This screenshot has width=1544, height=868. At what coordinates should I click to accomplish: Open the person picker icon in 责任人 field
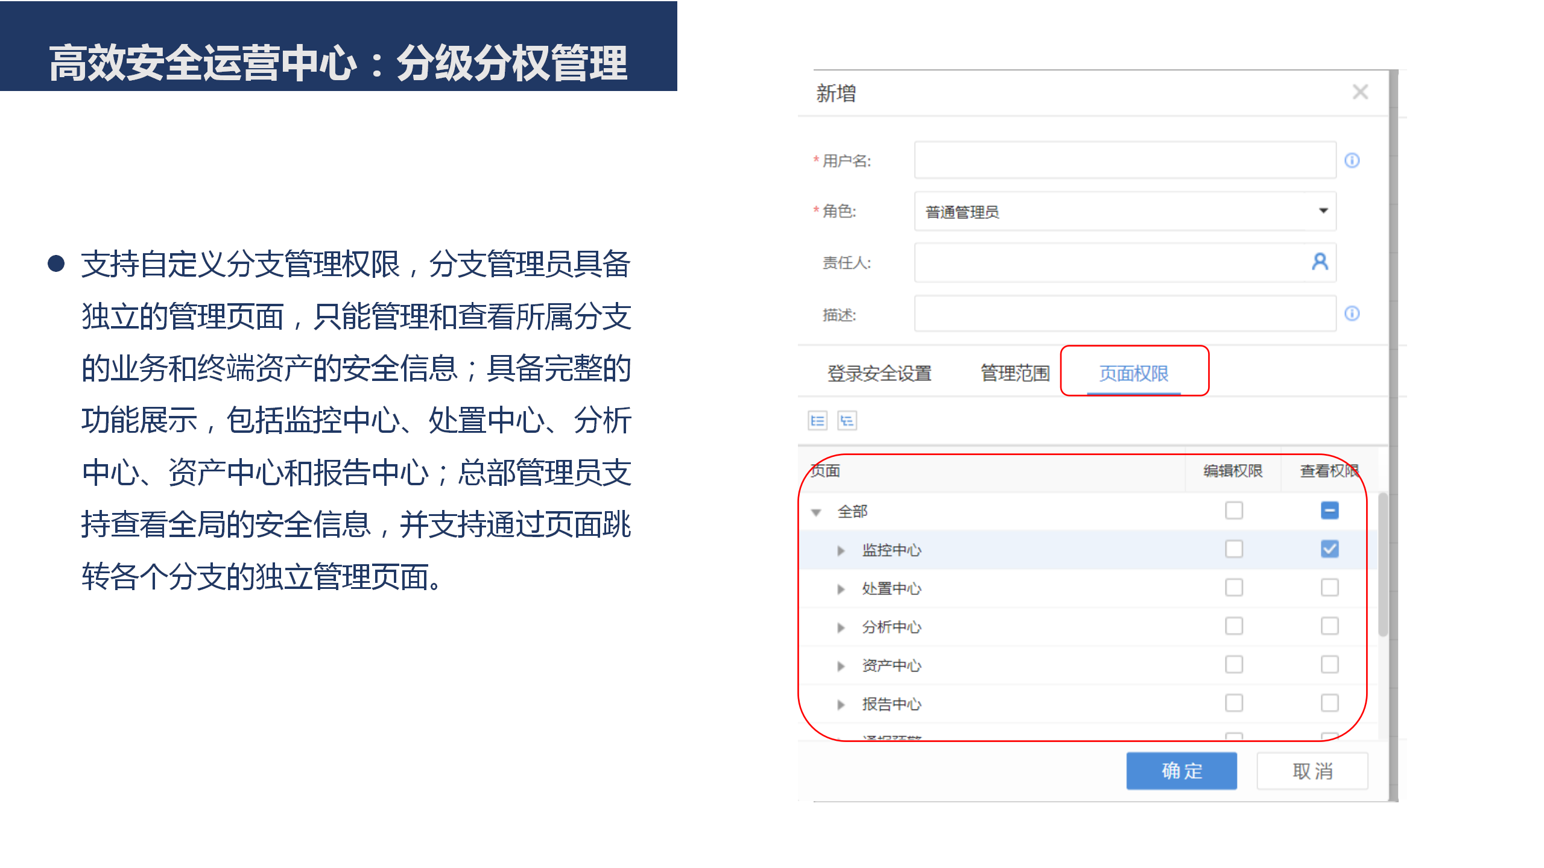coord(1320,262)
